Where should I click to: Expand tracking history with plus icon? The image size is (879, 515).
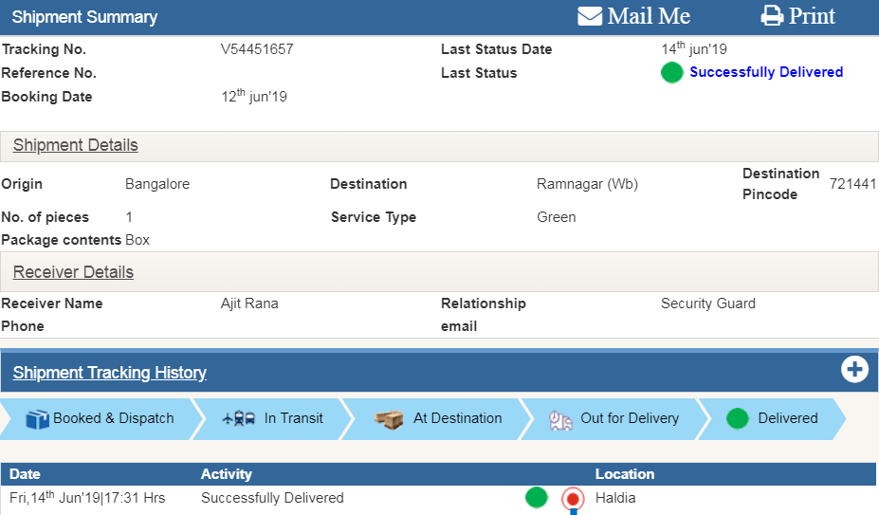854,370
